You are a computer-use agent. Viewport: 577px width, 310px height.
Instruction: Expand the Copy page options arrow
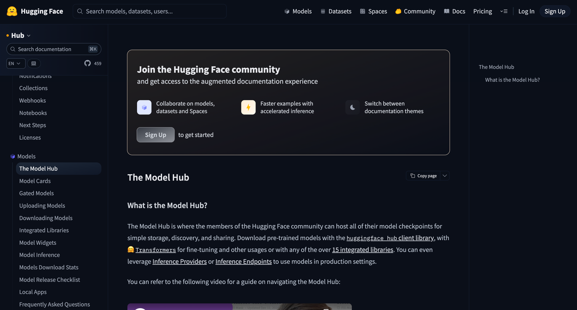pyautogui.click(x=445, y=176)
